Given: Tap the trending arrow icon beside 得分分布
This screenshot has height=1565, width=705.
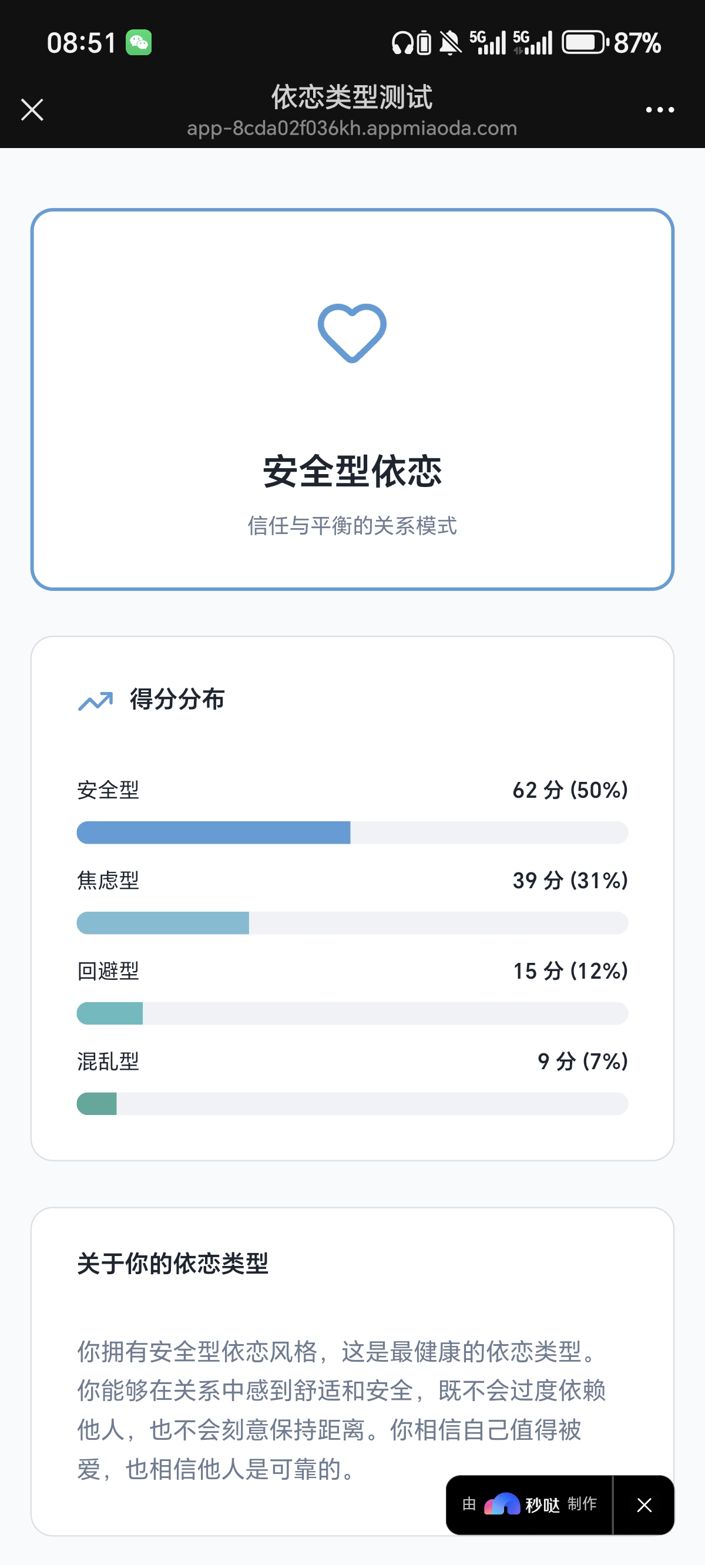Looking at the screenshot, I should [x=95, y=700].
